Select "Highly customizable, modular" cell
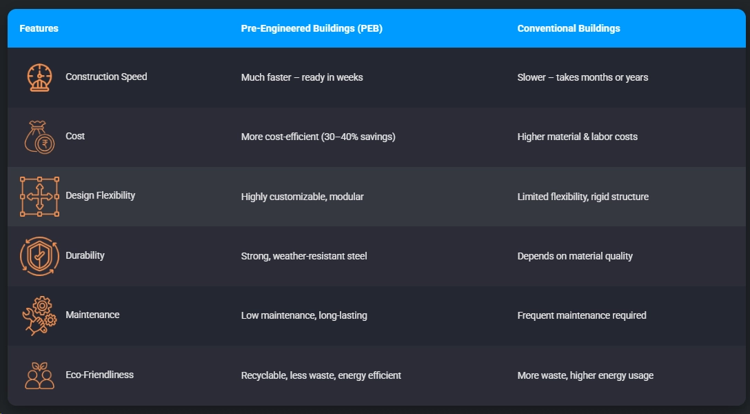Screen dimensions: 750x414 coord(302,197)
